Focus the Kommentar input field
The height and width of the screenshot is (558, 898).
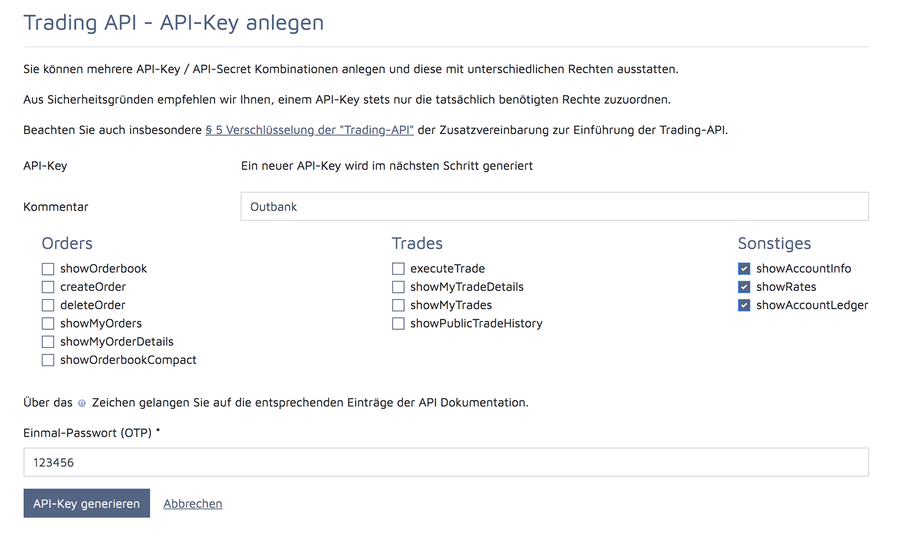point(555,206)
